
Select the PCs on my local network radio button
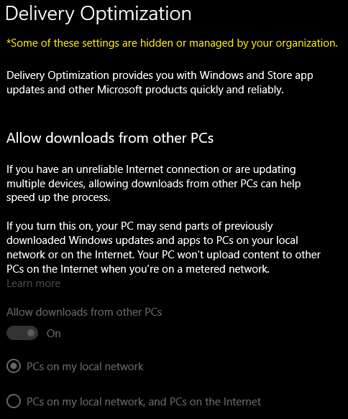pyautogui.click(x=14, y=367)
